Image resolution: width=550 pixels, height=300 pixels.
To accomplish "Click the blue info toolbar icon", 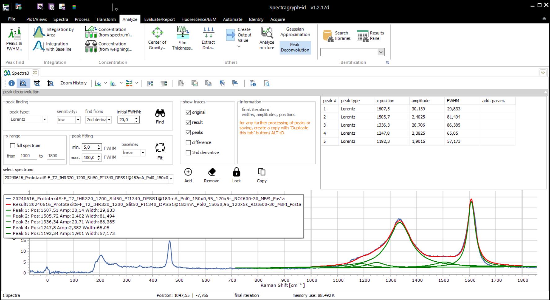I will click(x=11, y=83).
